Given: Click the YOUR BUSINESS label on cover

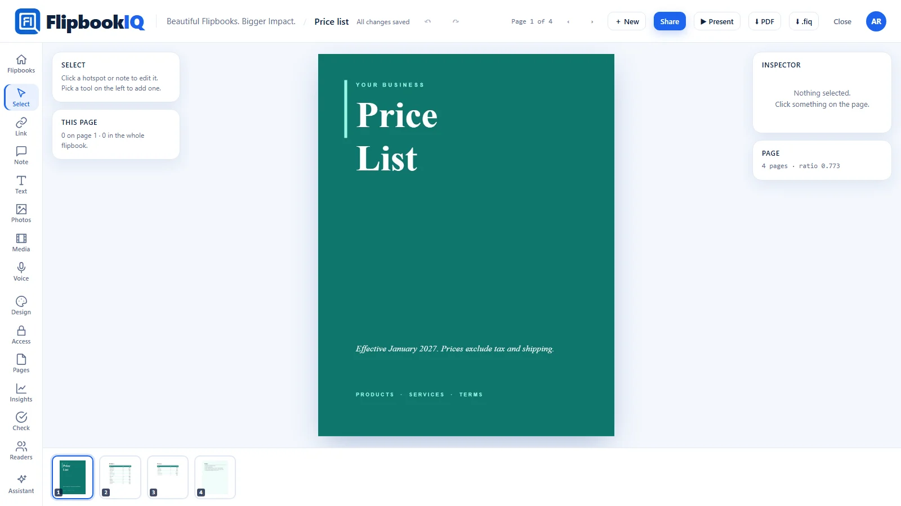Looking at the screenshot, I should tap(390, 85).
